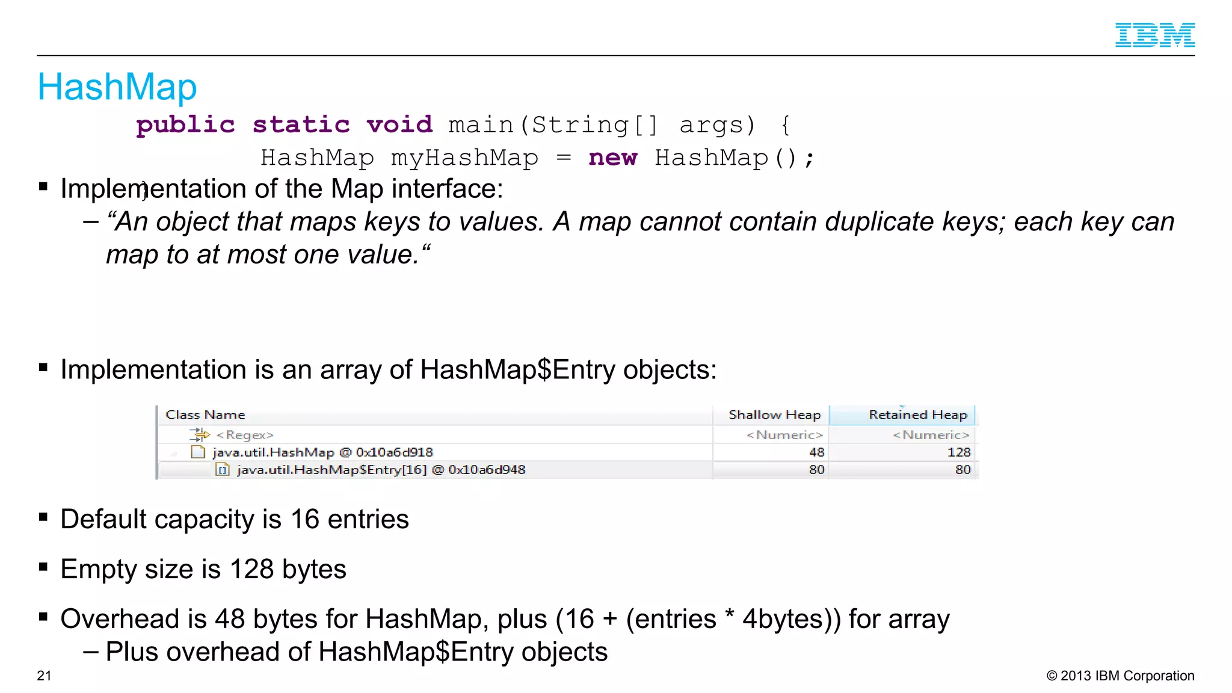This screenshot has height=693, width=1232.
Task: Click '© 2013 IBM Corporation' footer
Action: pyautogui.click(x=1120, y=676)
